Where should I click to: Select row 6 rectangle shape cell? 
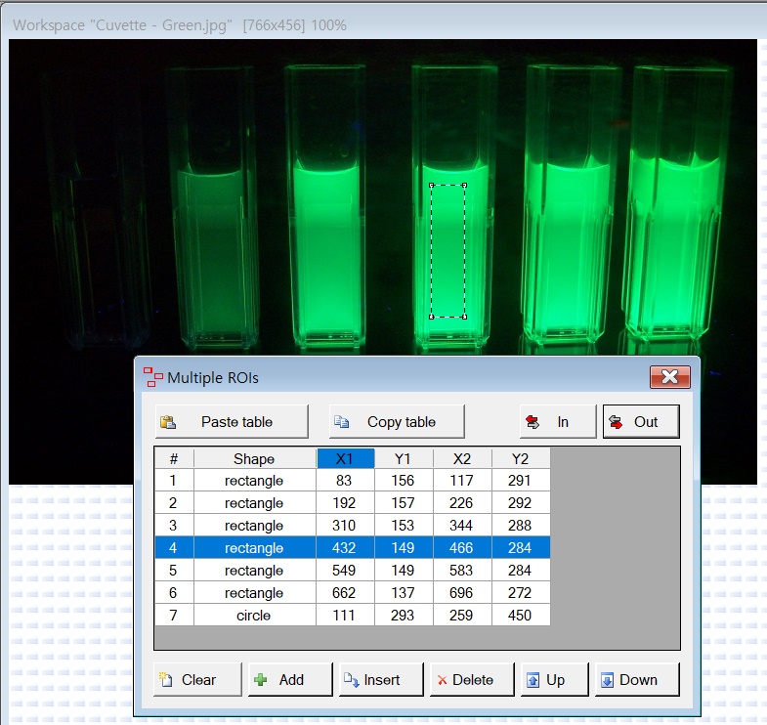point(254,593)
